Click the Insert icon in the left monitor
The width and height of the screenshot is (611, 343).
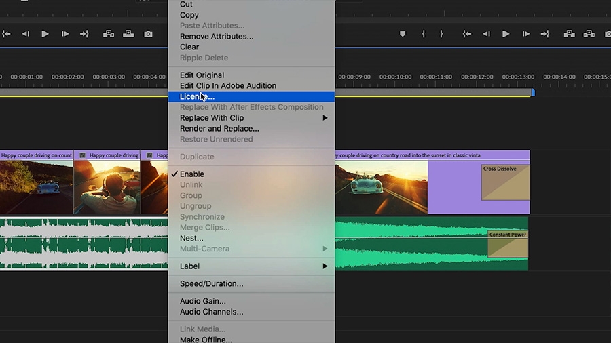(x=109, y=34)
